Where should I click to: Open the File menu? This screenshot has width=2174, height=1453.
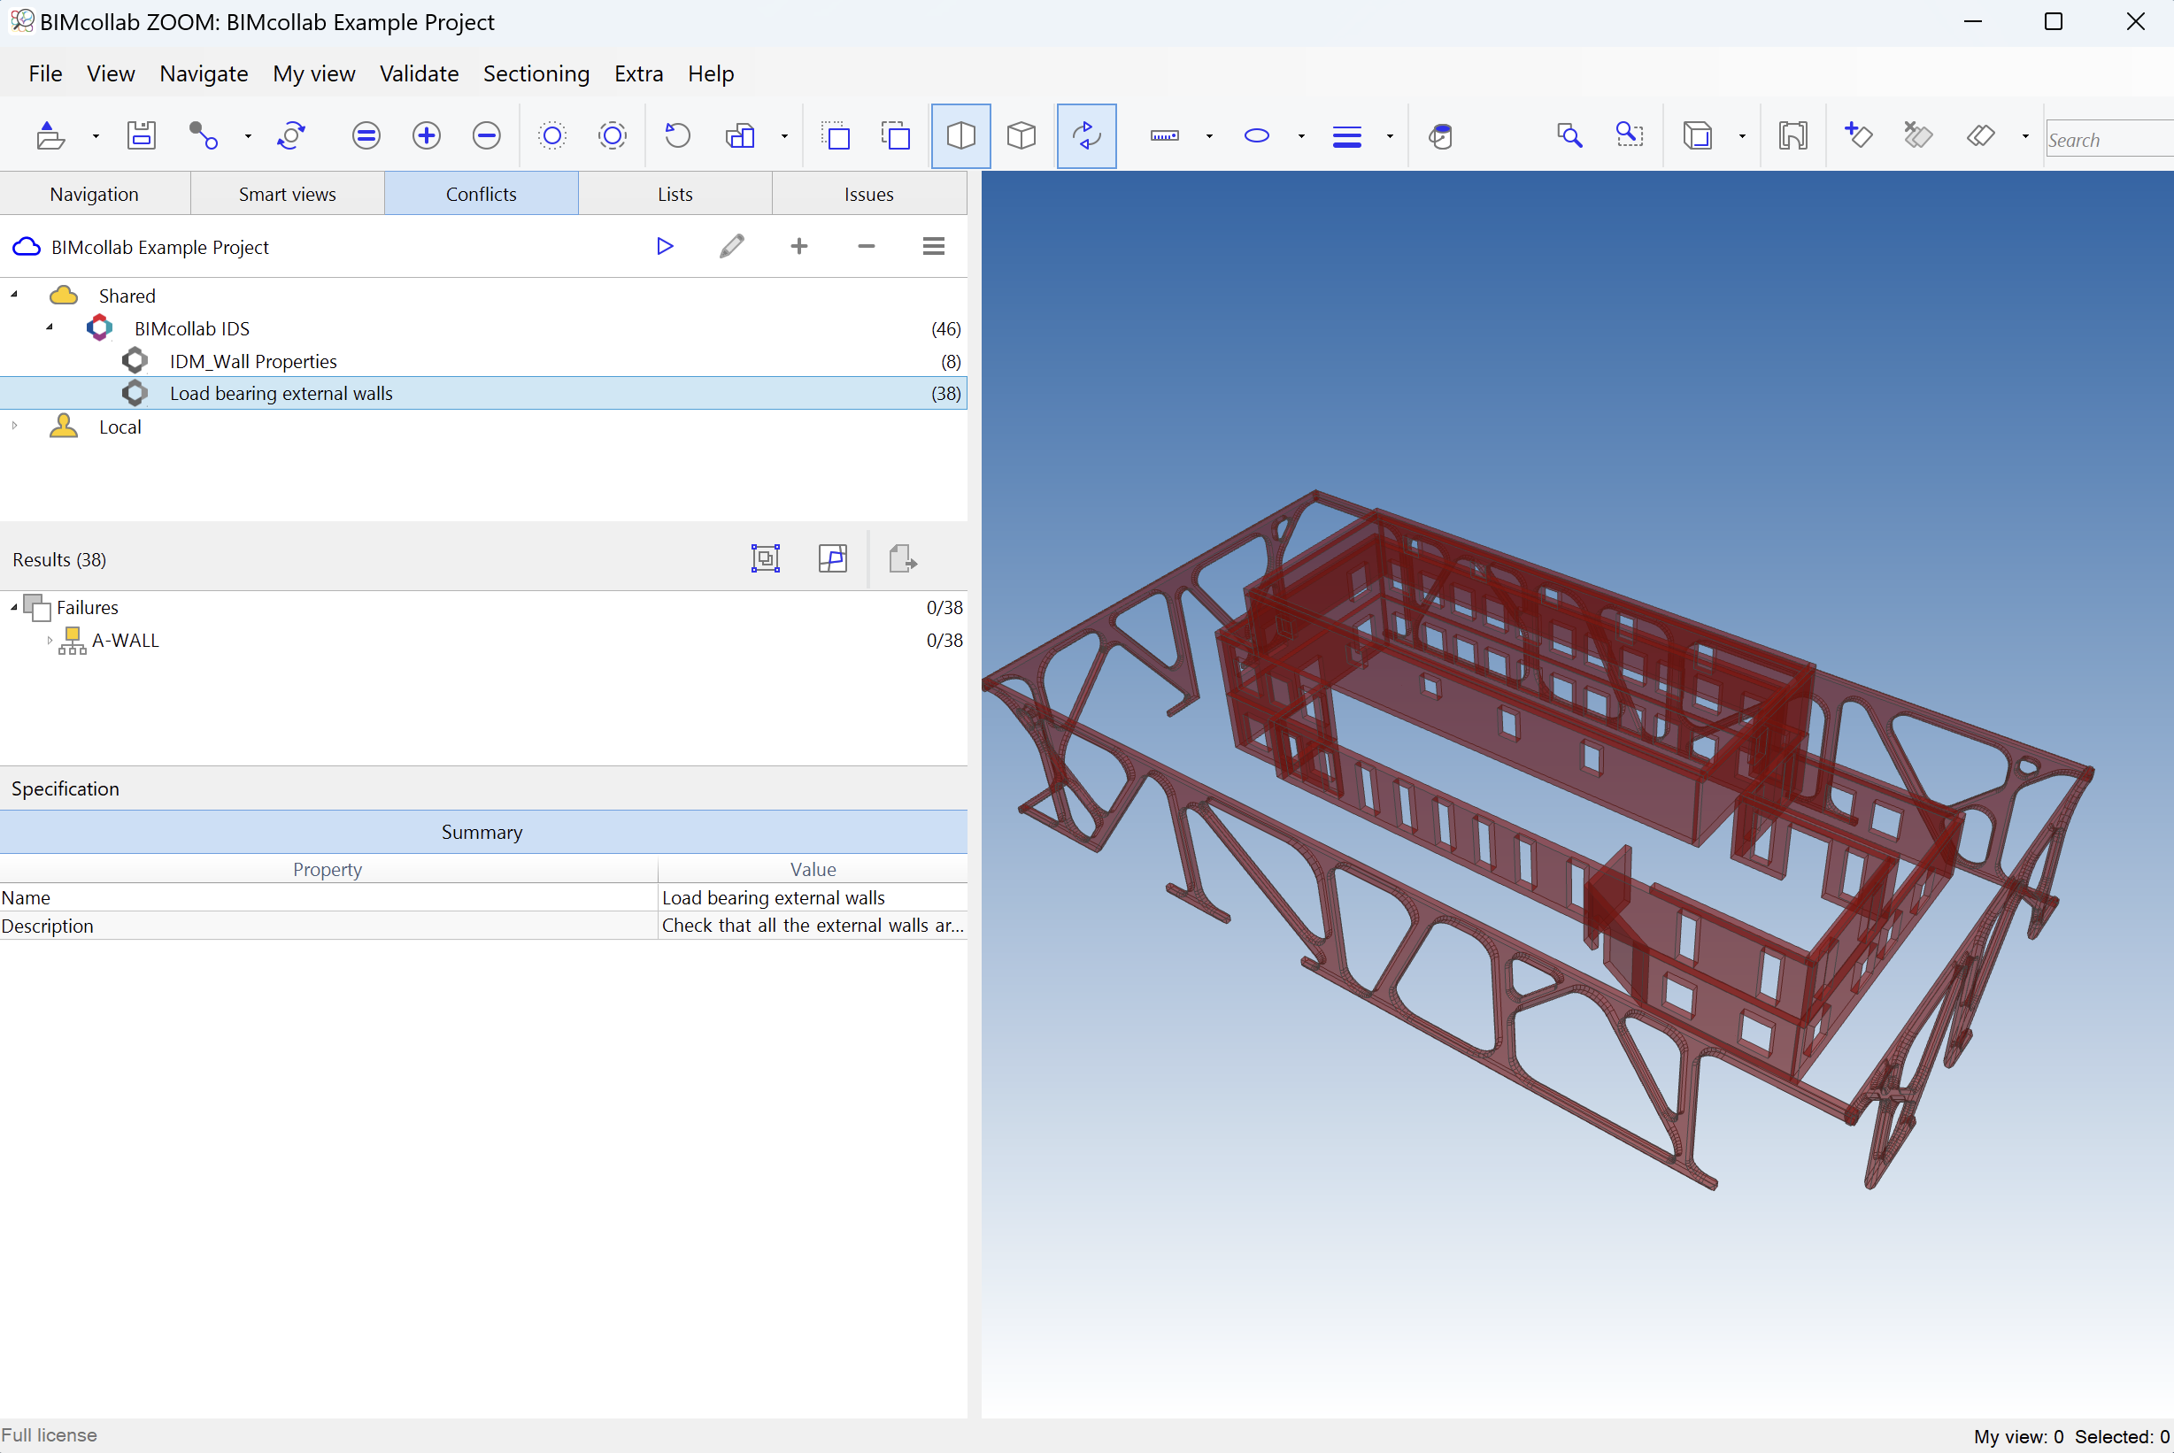click(x=45, y=73)
